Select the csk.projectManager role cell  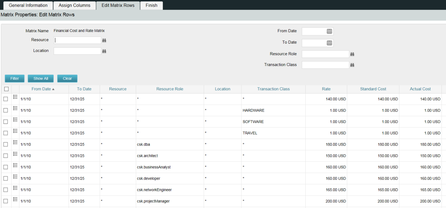tap(170, 201)
